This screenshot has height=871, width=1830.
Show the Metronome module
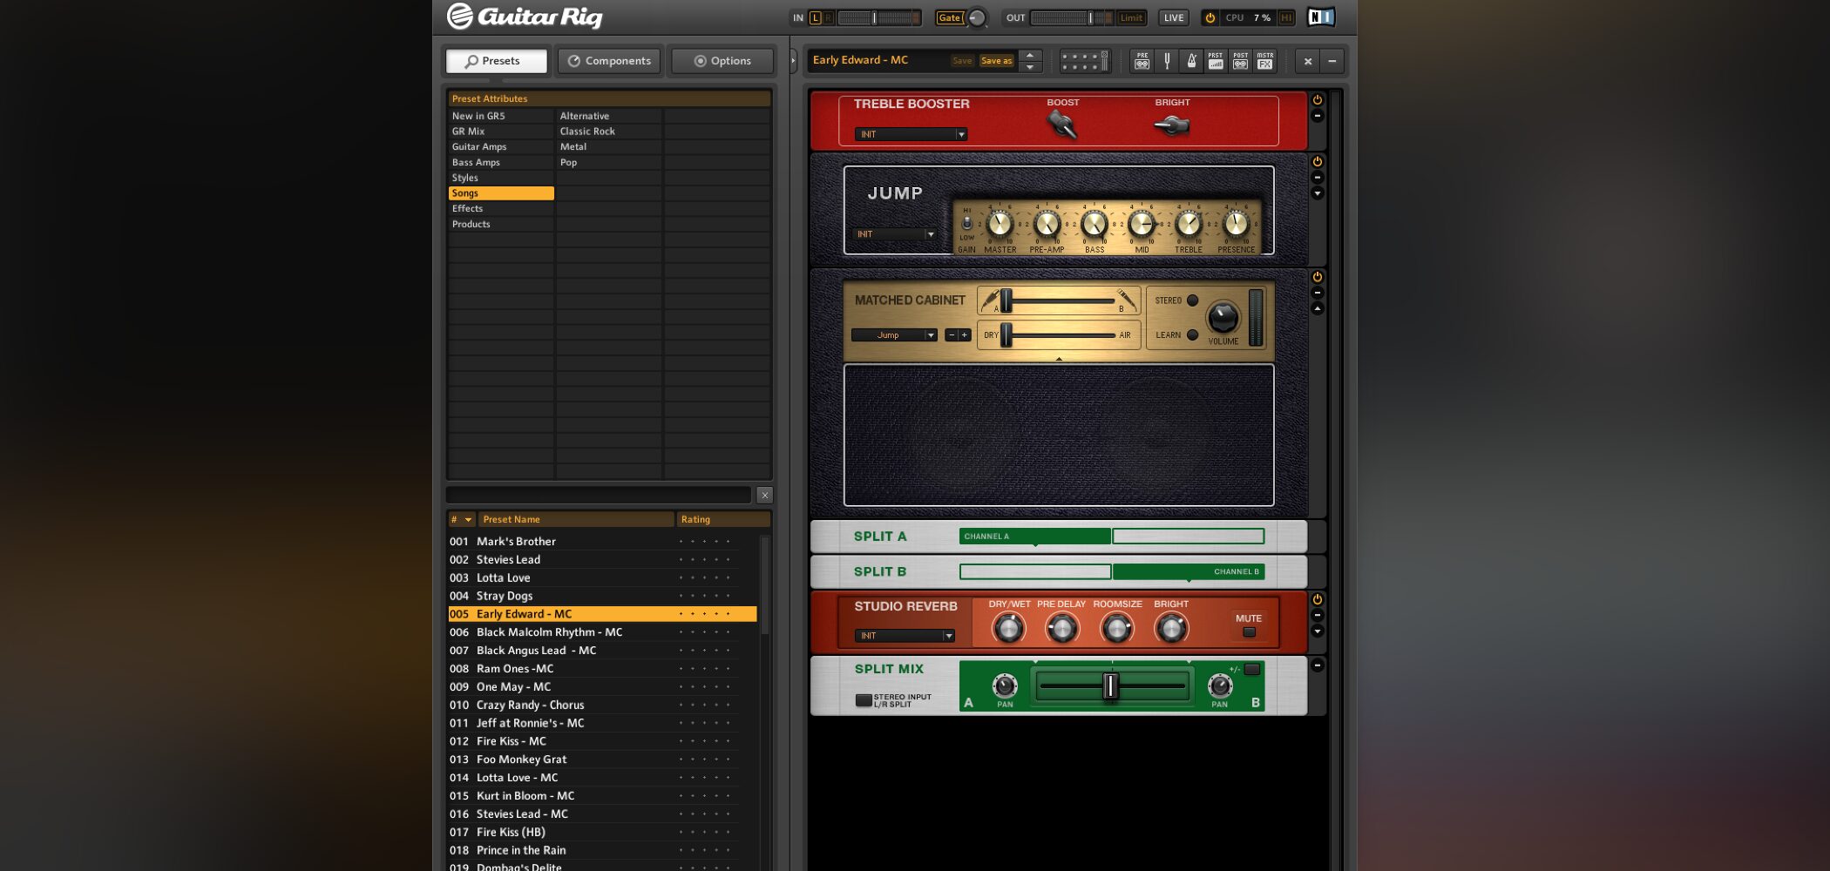pyautogui.click(x=1191, y=61)
